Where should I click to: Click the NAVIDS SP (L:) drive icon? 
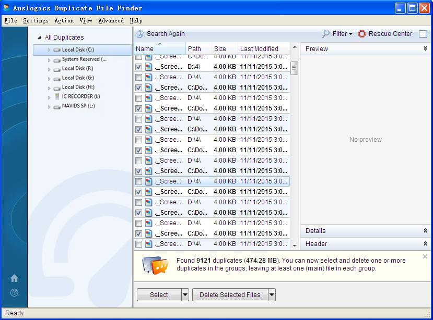click(x=57, y=107)
